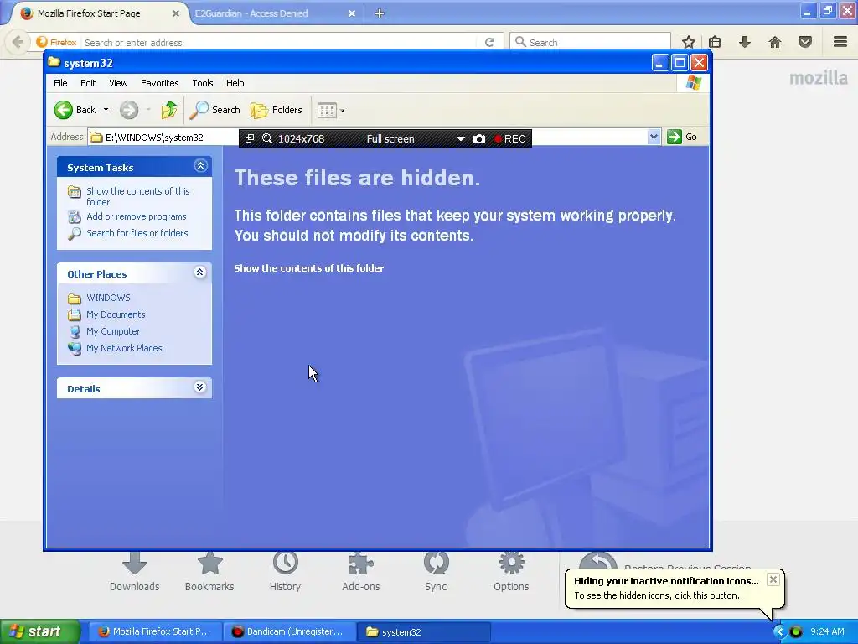This screenshot has width=858, height=644.
Task: Close the notification icons balloon tip
Action: point(773,579)
